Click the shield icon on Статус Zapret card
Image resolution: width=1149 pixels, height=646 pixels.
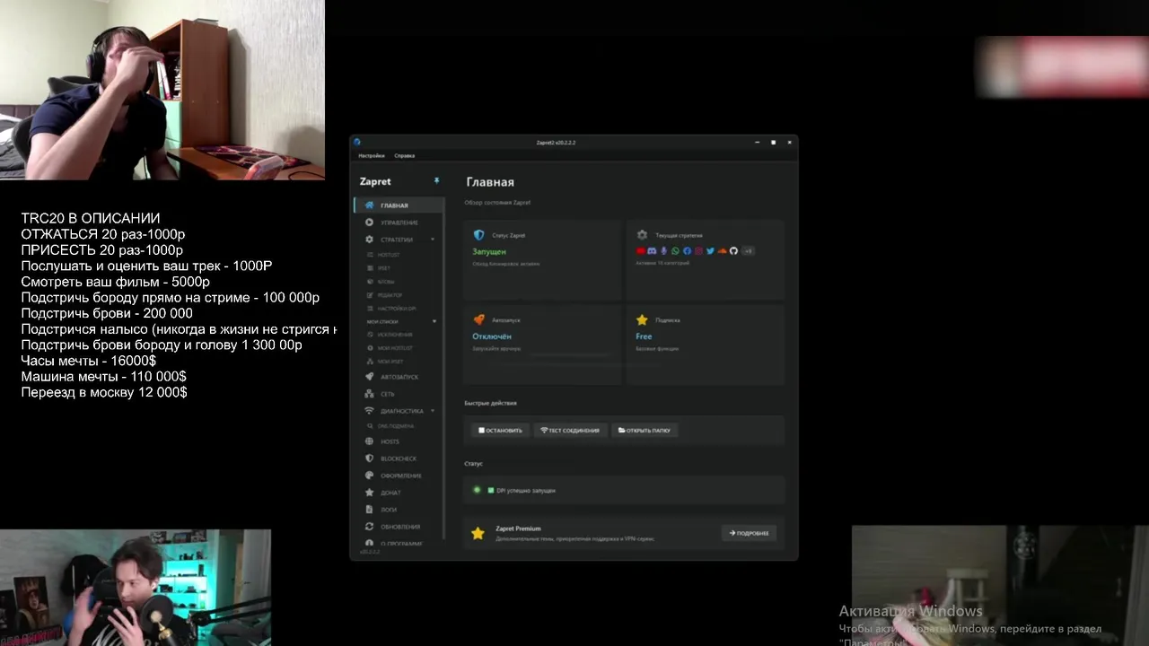point(478,235)
